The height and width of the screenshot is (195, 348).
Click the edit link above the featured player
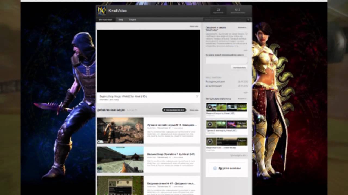coord(194,27)
